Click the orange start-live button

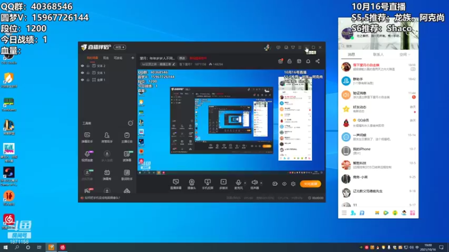coord(310,184)
